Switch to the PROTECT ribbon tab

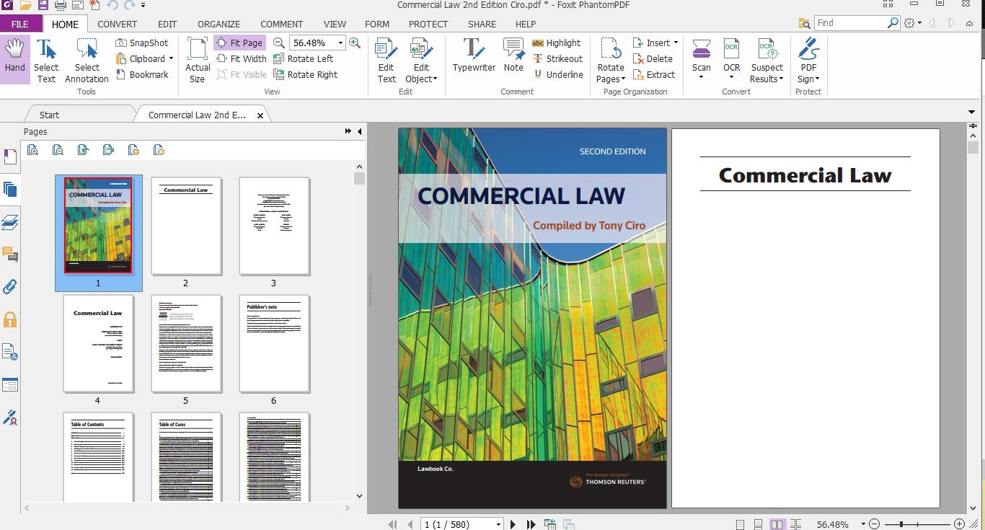[428, 24]
